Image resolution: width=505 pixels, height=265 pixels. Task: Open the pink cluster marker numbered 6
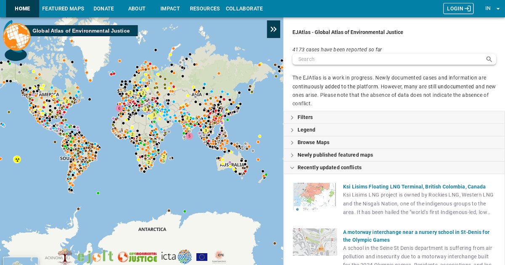pyautogui.click(x=120, y=108)
